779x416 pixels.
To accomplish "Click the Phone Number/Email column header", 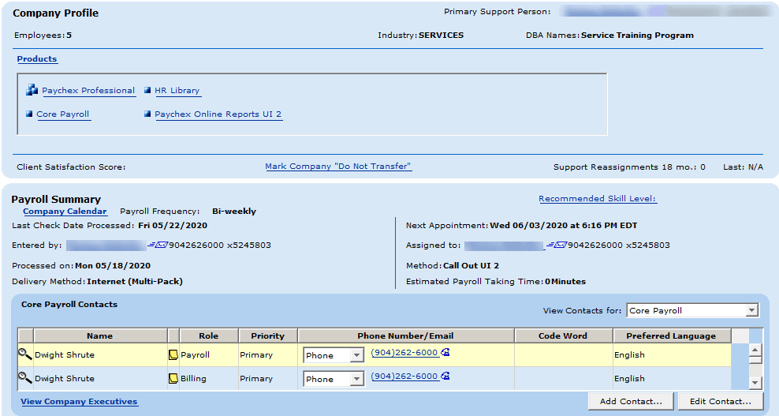I will pyautogui.click(x=405, y=336).
